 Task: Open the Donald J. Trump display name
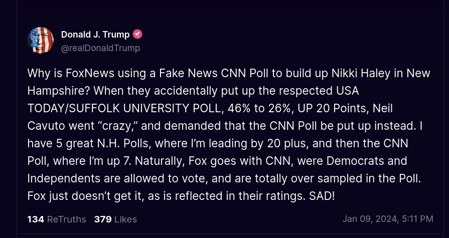95,35
